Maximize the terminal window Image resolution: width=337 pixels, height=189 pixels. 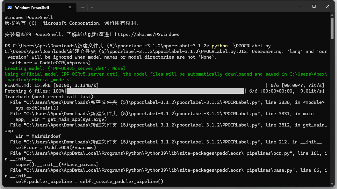click(x=314, y=6)
